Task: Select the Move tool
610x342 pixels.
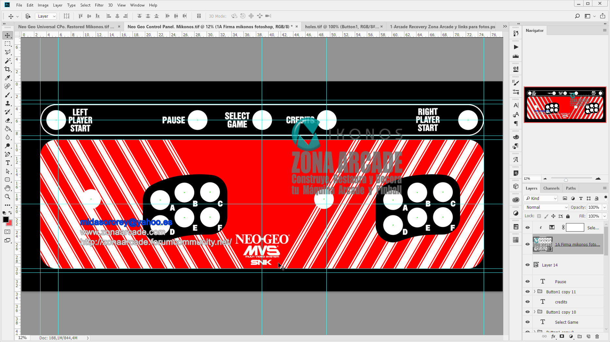Action: pos(8,35)
